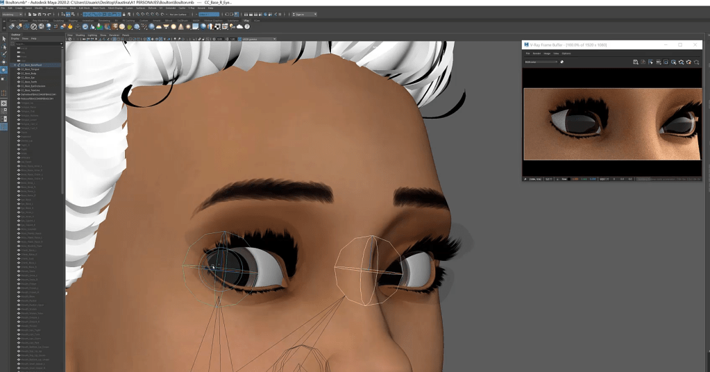Open the sRGB gamma view transform dropdown
This screenshot has width=710, height=372.
pos(259,40)
